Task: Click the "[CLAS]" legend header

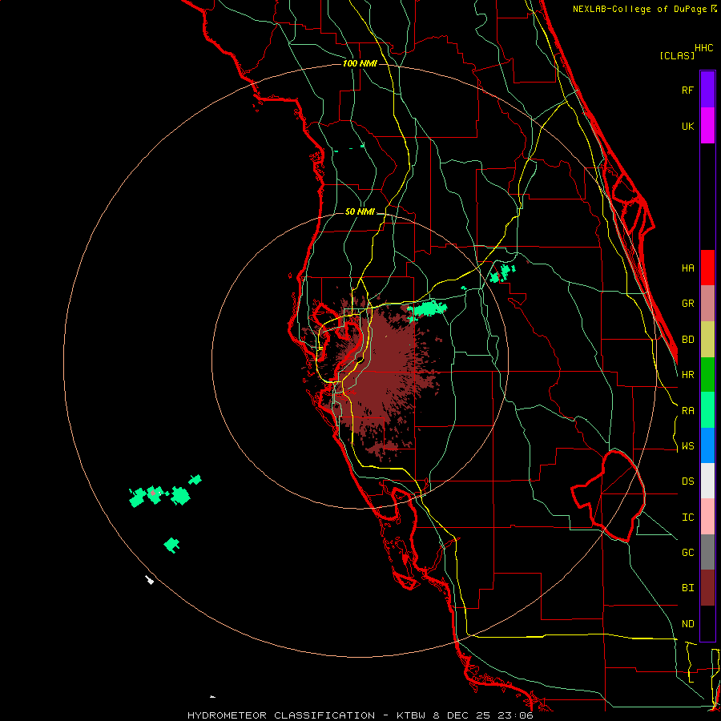Action: tap(677, 55)
